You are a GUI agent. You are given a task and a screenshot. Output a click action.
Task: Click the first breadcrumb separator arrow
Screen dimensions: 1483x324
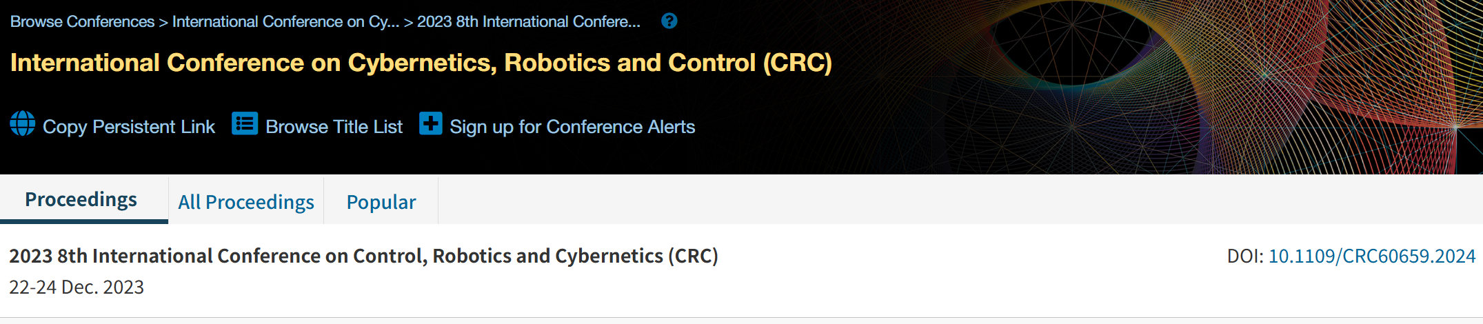click(x=163, y=22)
